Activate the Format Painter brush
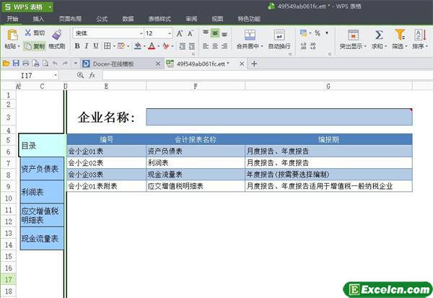Screen dimensions: 433x298 57,35
